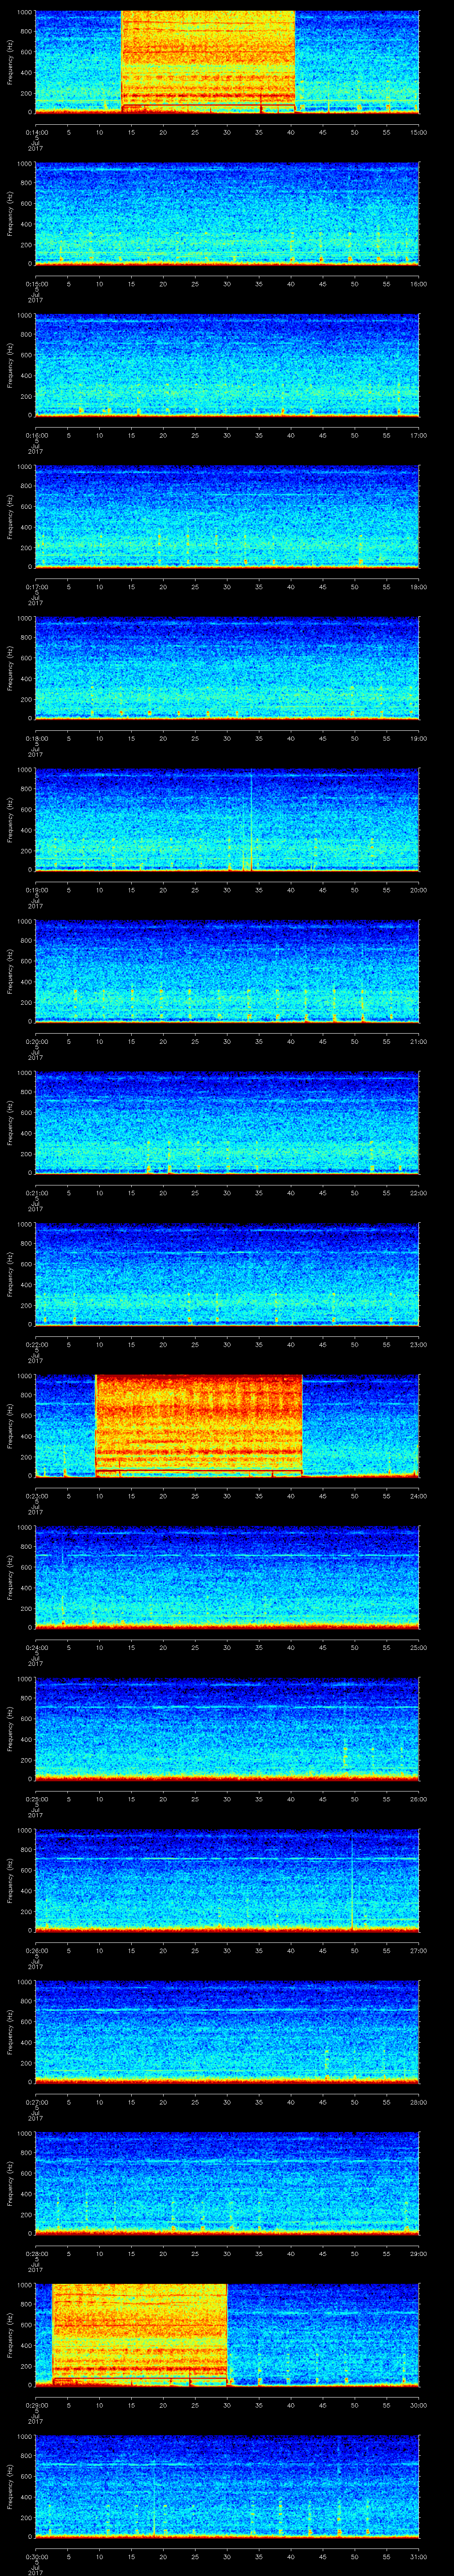Click the Frequency (Hz) axis label of the top spectrogram

tap(10, 62)
